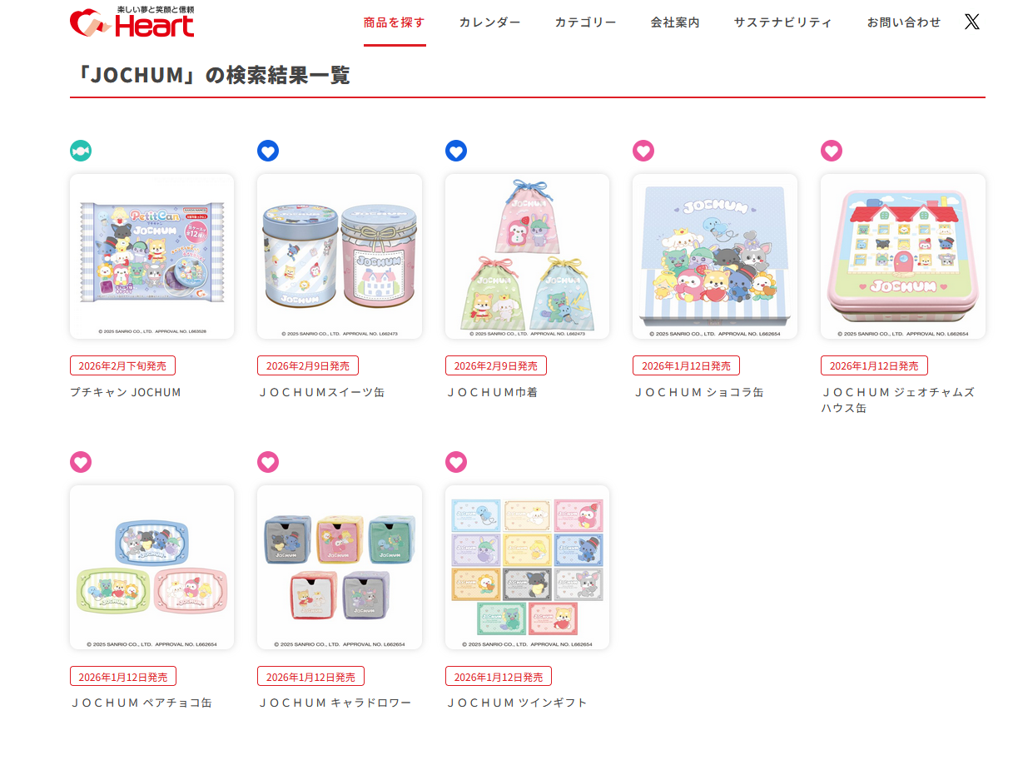Open the JOCHUM ツインギフト product image
1013x760 pixels.
528,568
